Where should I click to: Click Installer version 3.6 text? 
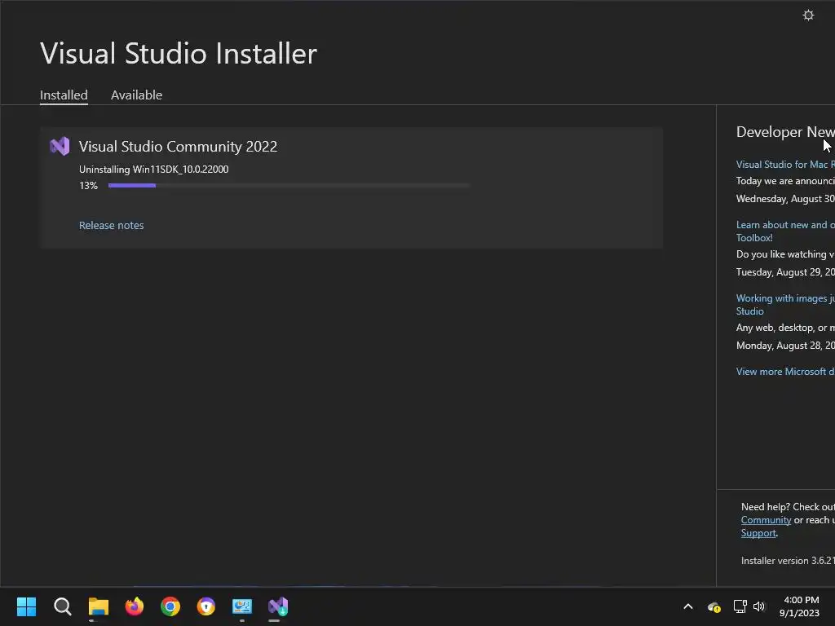click(788, 561)
